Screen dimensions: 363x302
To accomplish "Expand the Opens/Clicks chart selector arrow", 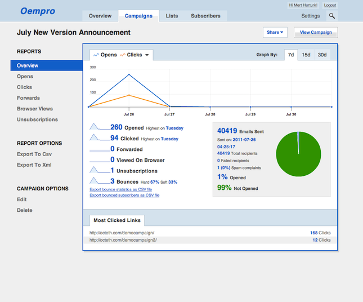I will point(147,55).
